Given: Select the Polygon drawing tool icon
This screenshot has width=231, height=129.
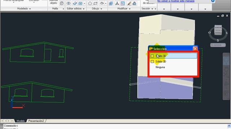Looking at the screenshot, I should point(90,3).
